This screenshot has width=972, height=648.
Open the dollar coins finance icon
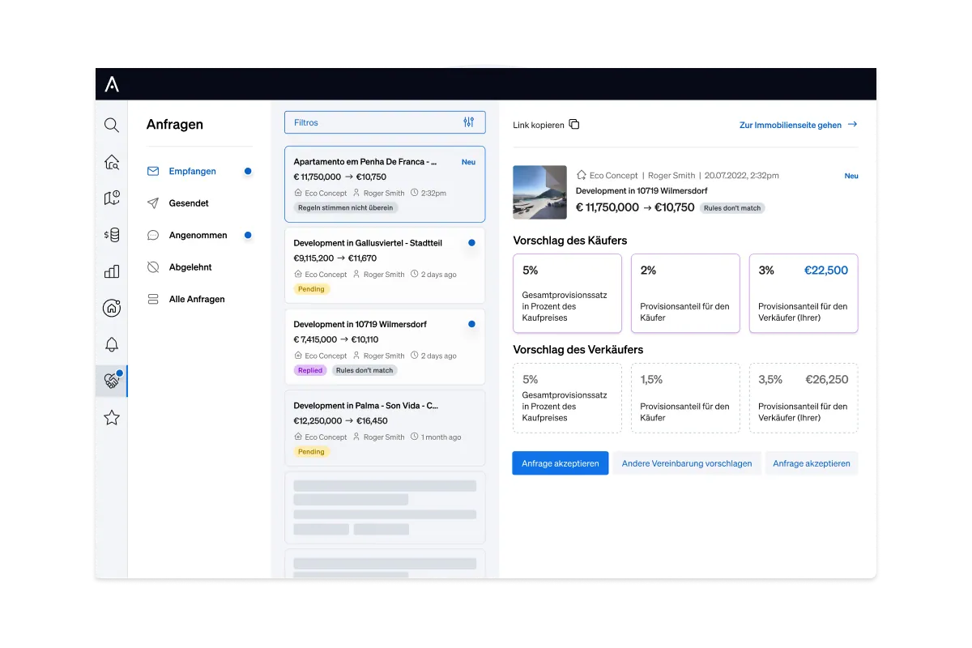112,235
